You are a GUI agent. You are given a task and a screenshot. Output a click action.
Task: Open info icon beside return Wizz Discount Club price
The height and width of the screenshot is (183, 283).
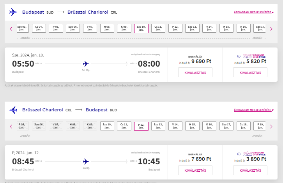239,154
